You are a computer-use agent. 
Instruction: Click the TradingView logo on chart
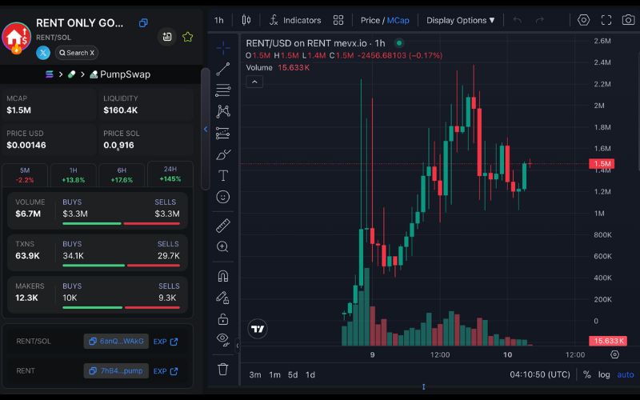click(258, 329)
